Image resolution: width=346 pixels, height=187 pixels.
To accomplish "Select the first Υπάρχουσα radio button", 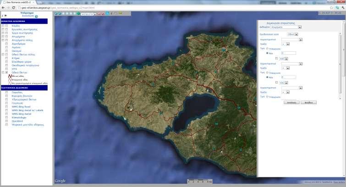I will coord(267,48).
